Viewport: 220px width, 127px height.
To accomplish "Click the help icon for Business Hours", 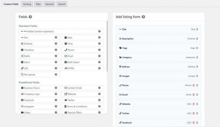I will coord(56,88).
